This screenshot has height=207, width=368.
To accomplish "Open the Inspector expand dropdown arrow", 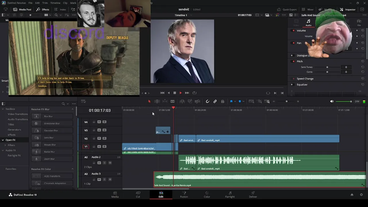I will pos(362,9).
